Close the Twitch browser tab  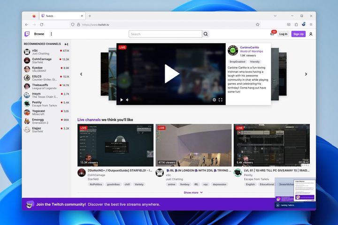82,16
